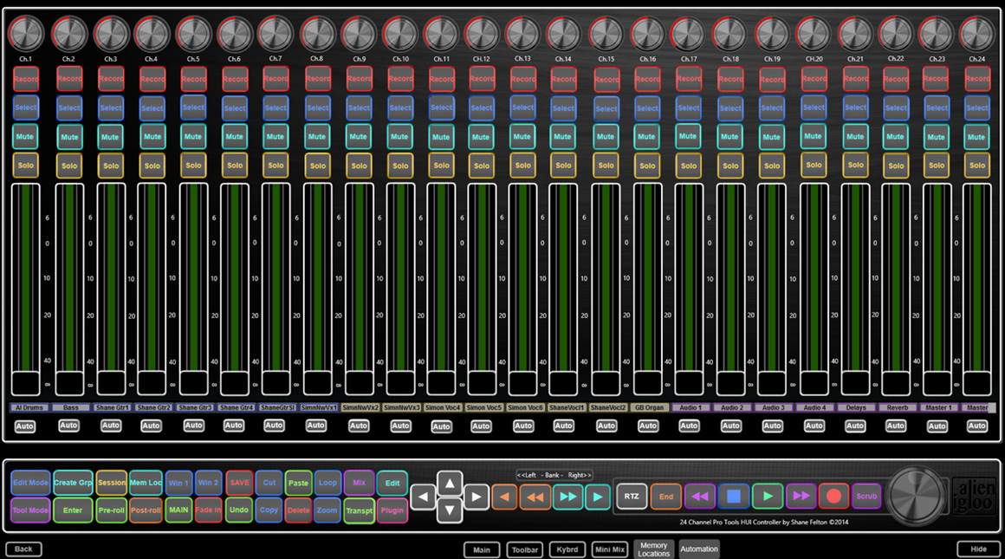Stop playback with the blue square button
1005x559 pixels.
click(733, 497)
